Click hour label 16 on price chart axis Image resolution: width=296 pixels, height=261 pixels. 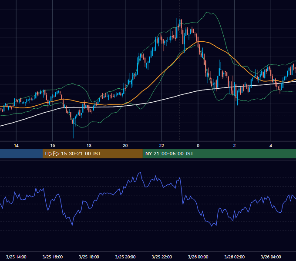tap(53, 146)
